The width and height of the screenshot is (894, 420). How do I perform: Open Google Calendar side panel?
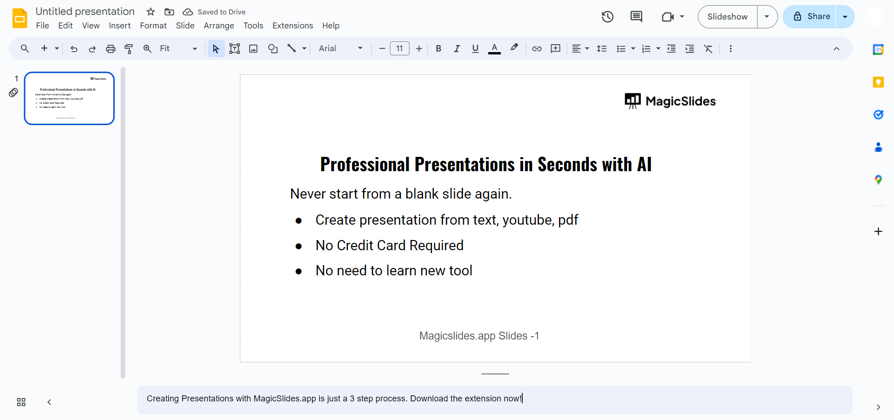(878, 49)
